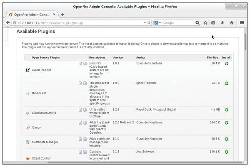Open the URL bar history dropdown

[145, 23]
